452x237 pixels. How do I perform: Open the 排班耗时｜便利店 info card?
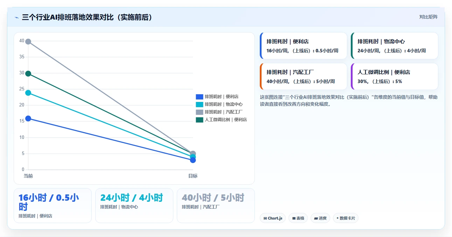pyautogui.click(x=304, y=46)
